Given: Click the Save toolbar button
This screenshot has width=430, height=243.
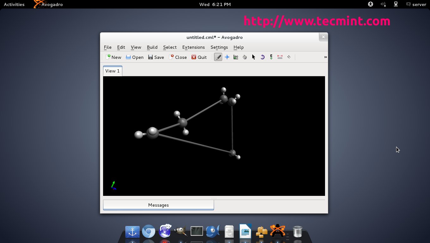Looking at the screenshot, I should tap(156, 57).
